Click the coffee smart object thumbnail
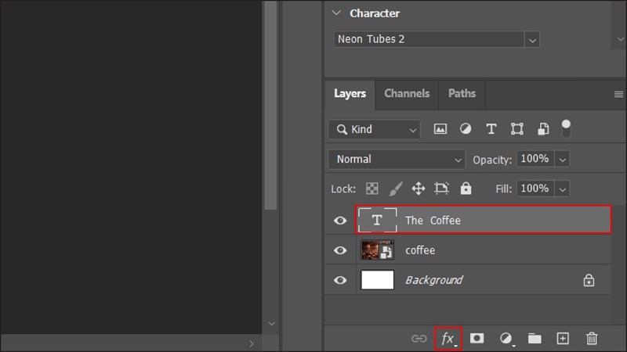 click(x=377, y=250)
